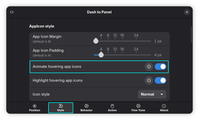Click the App Icon Padding slider handle
Image resolution: width=199 pixels, height=120 pixels.
[x=101, y=55]
